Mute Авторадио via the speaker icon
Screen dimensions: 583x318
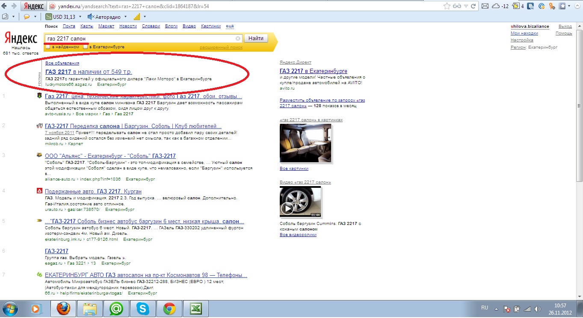coord(91,17)
